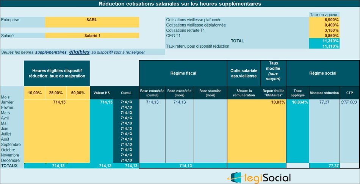Click the Taux retenu pour dispositif réduction value
Viewport: 360px width, 184px height.
pos(324,46)
